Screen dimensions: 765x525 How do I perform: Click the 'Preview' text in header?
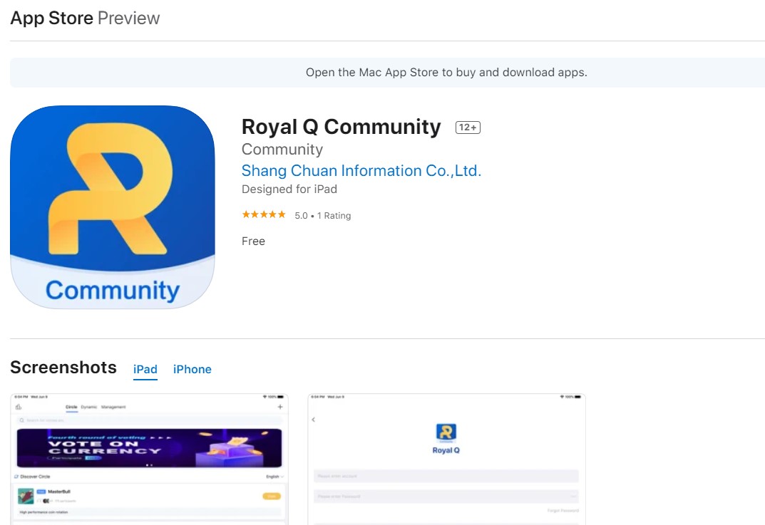click(x=128, y=18)
